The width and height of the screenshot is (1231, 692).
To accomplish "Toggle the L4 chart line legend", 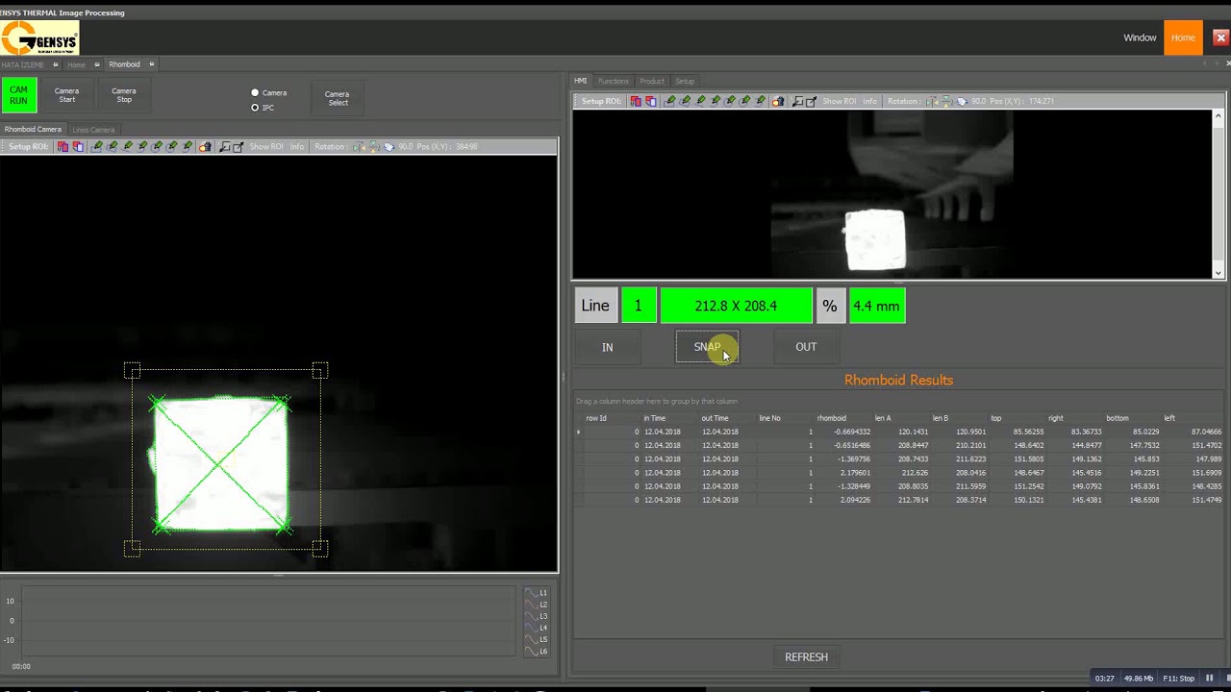I will click(537, 628).
